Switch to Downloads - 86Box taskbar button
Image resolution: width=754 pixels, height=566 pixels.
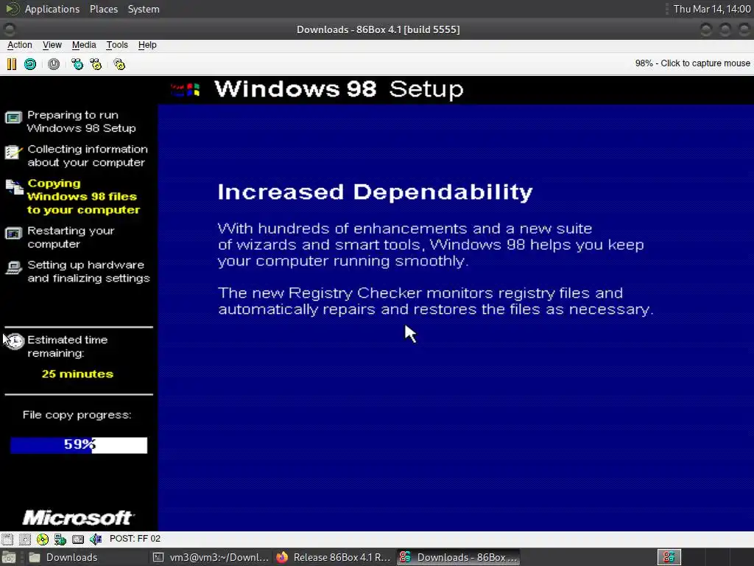458,557
